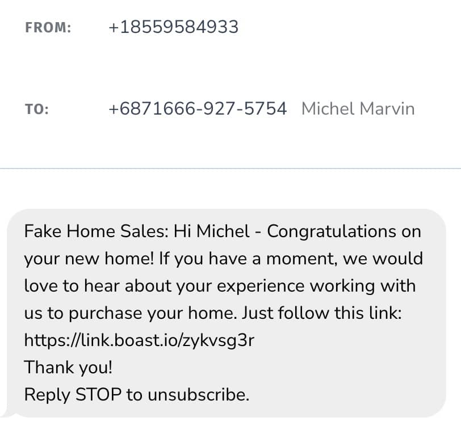Click the word 'unsubscribe.' in the message

pyautogui.click(x=198, y=395)
